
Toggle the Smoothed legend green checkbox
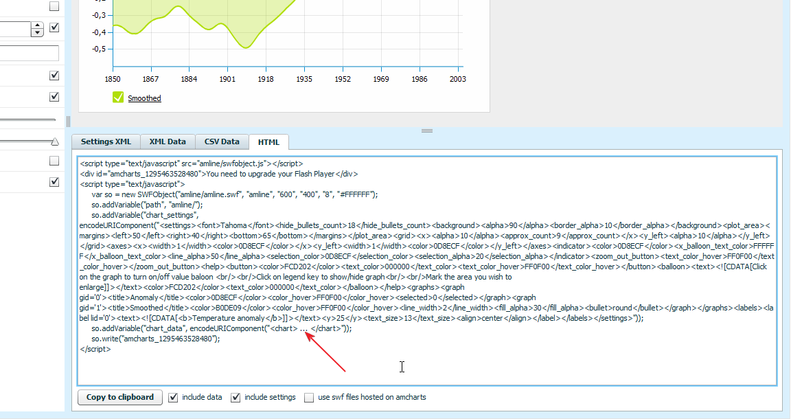118,97
